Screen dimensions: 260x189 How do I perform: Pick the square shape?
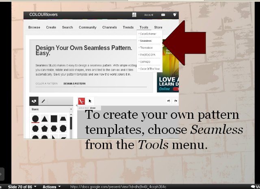(54, 119)
